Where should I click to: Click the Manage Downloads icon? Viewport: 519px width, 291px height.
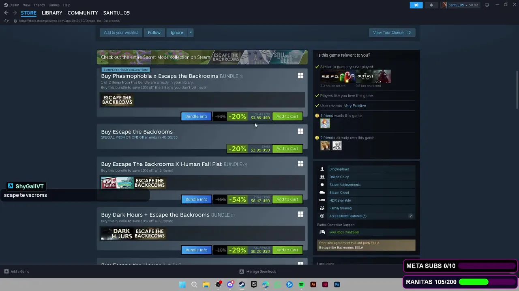click(242, 272)
